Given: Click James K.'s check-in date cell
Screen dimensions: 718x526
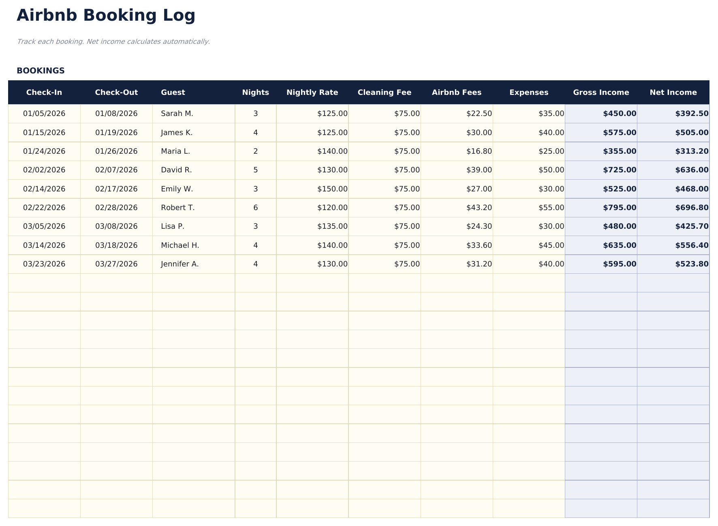Looking at the screenshot, I should coord(44,132).
